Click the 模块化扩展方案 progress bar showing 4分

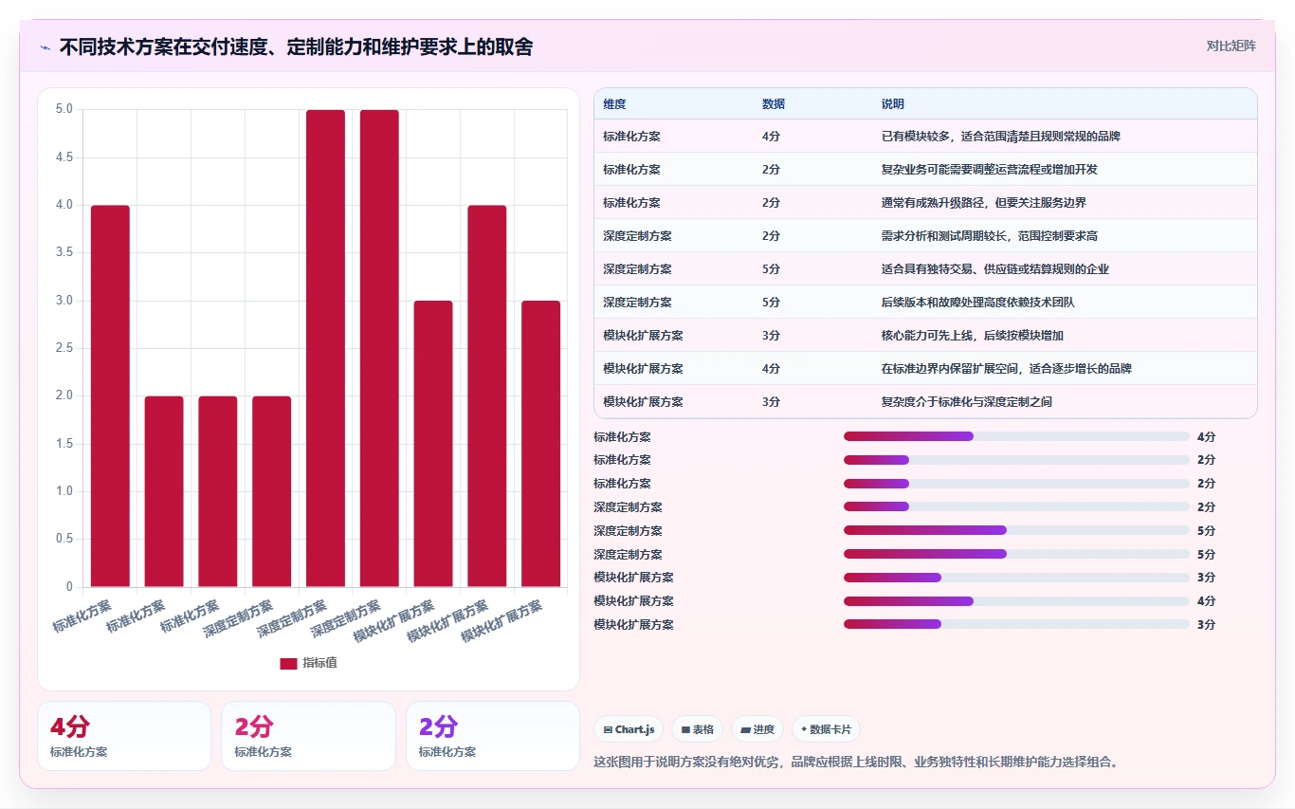1016,600
